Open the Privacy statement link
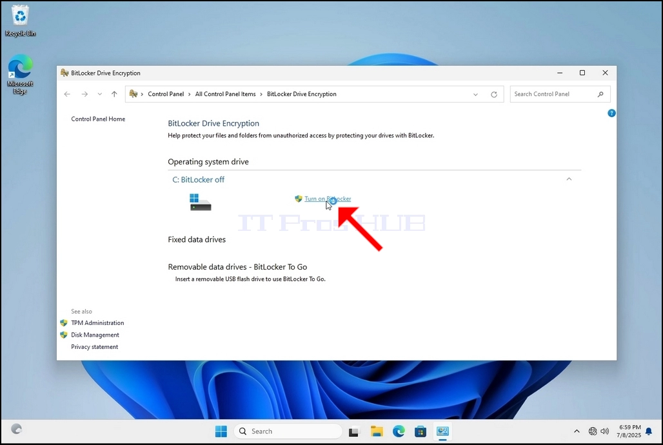Viewport: 663px width, 445px height. (94, 346)
